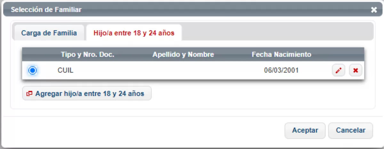384x149 pixels.
Task: Switch to the Carga de Familia tab
Action: click(49, 33)
